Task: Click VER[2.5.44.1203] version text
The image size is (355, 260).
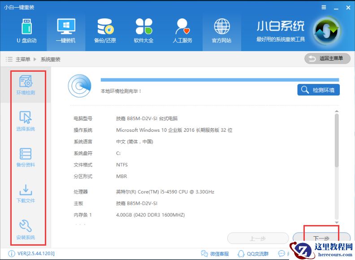Action: click(36, 253)
